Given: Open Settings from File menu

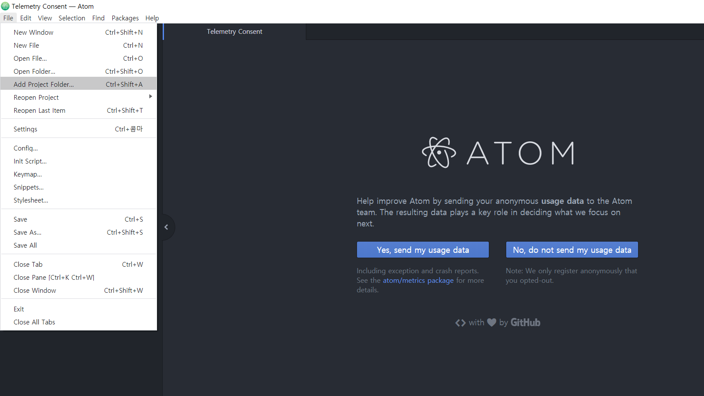Looking at the screenshot, I should (79, 129).
